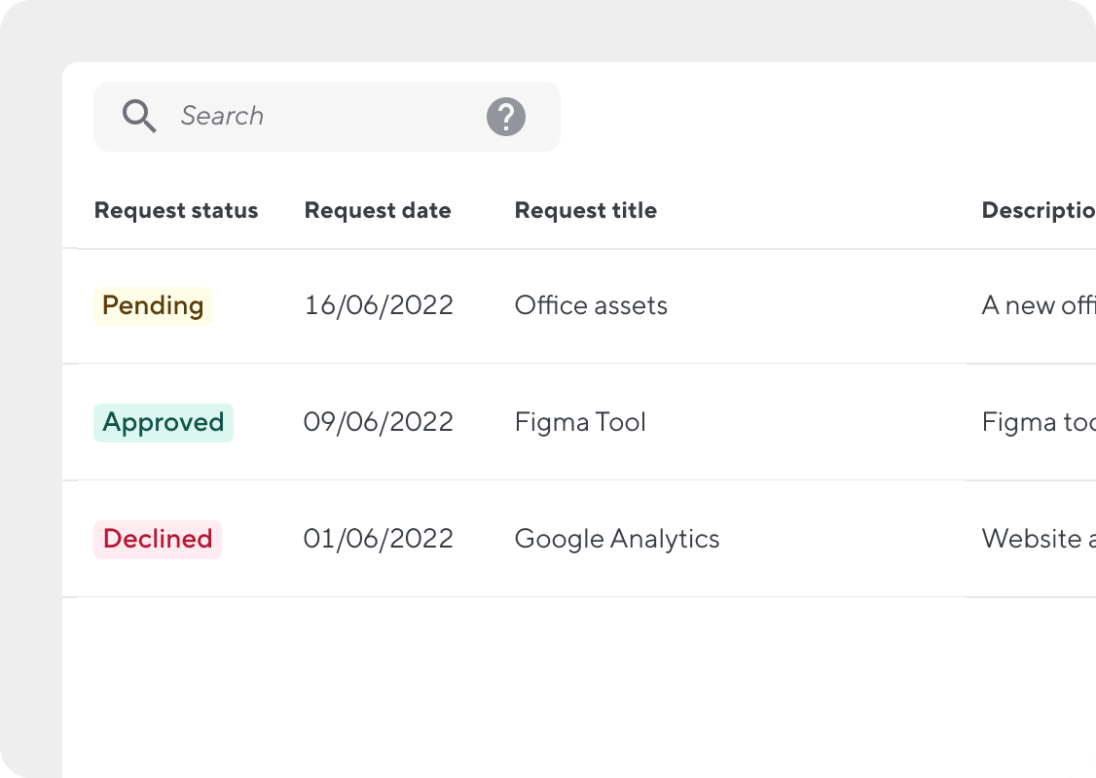Screen dimensions: 1096x778
Task: Click the description starting with 'A new off'
Action: [1037, 305]
